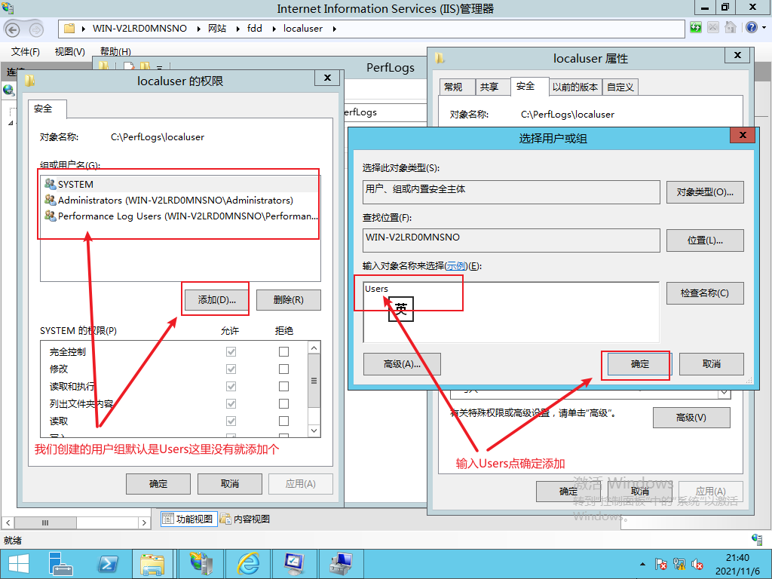Toggle deny checkbox for 读取
Image resolution: width=772 pixels, height=579 pixels.
pyautogui.click(x=283, y=421)
